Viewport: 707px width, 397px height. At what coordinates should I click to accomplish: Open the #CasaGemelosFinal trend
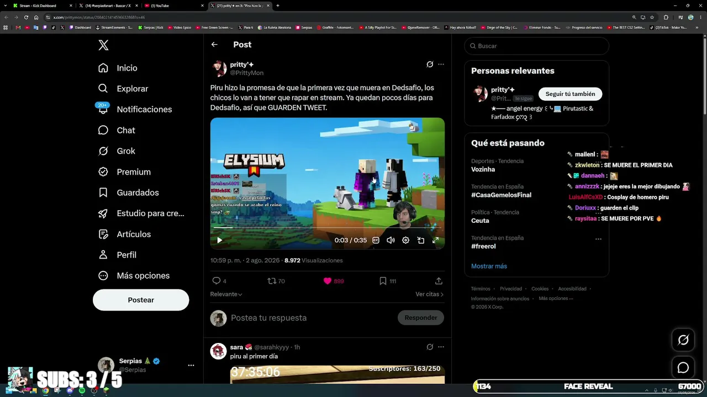tap(501, 195)
